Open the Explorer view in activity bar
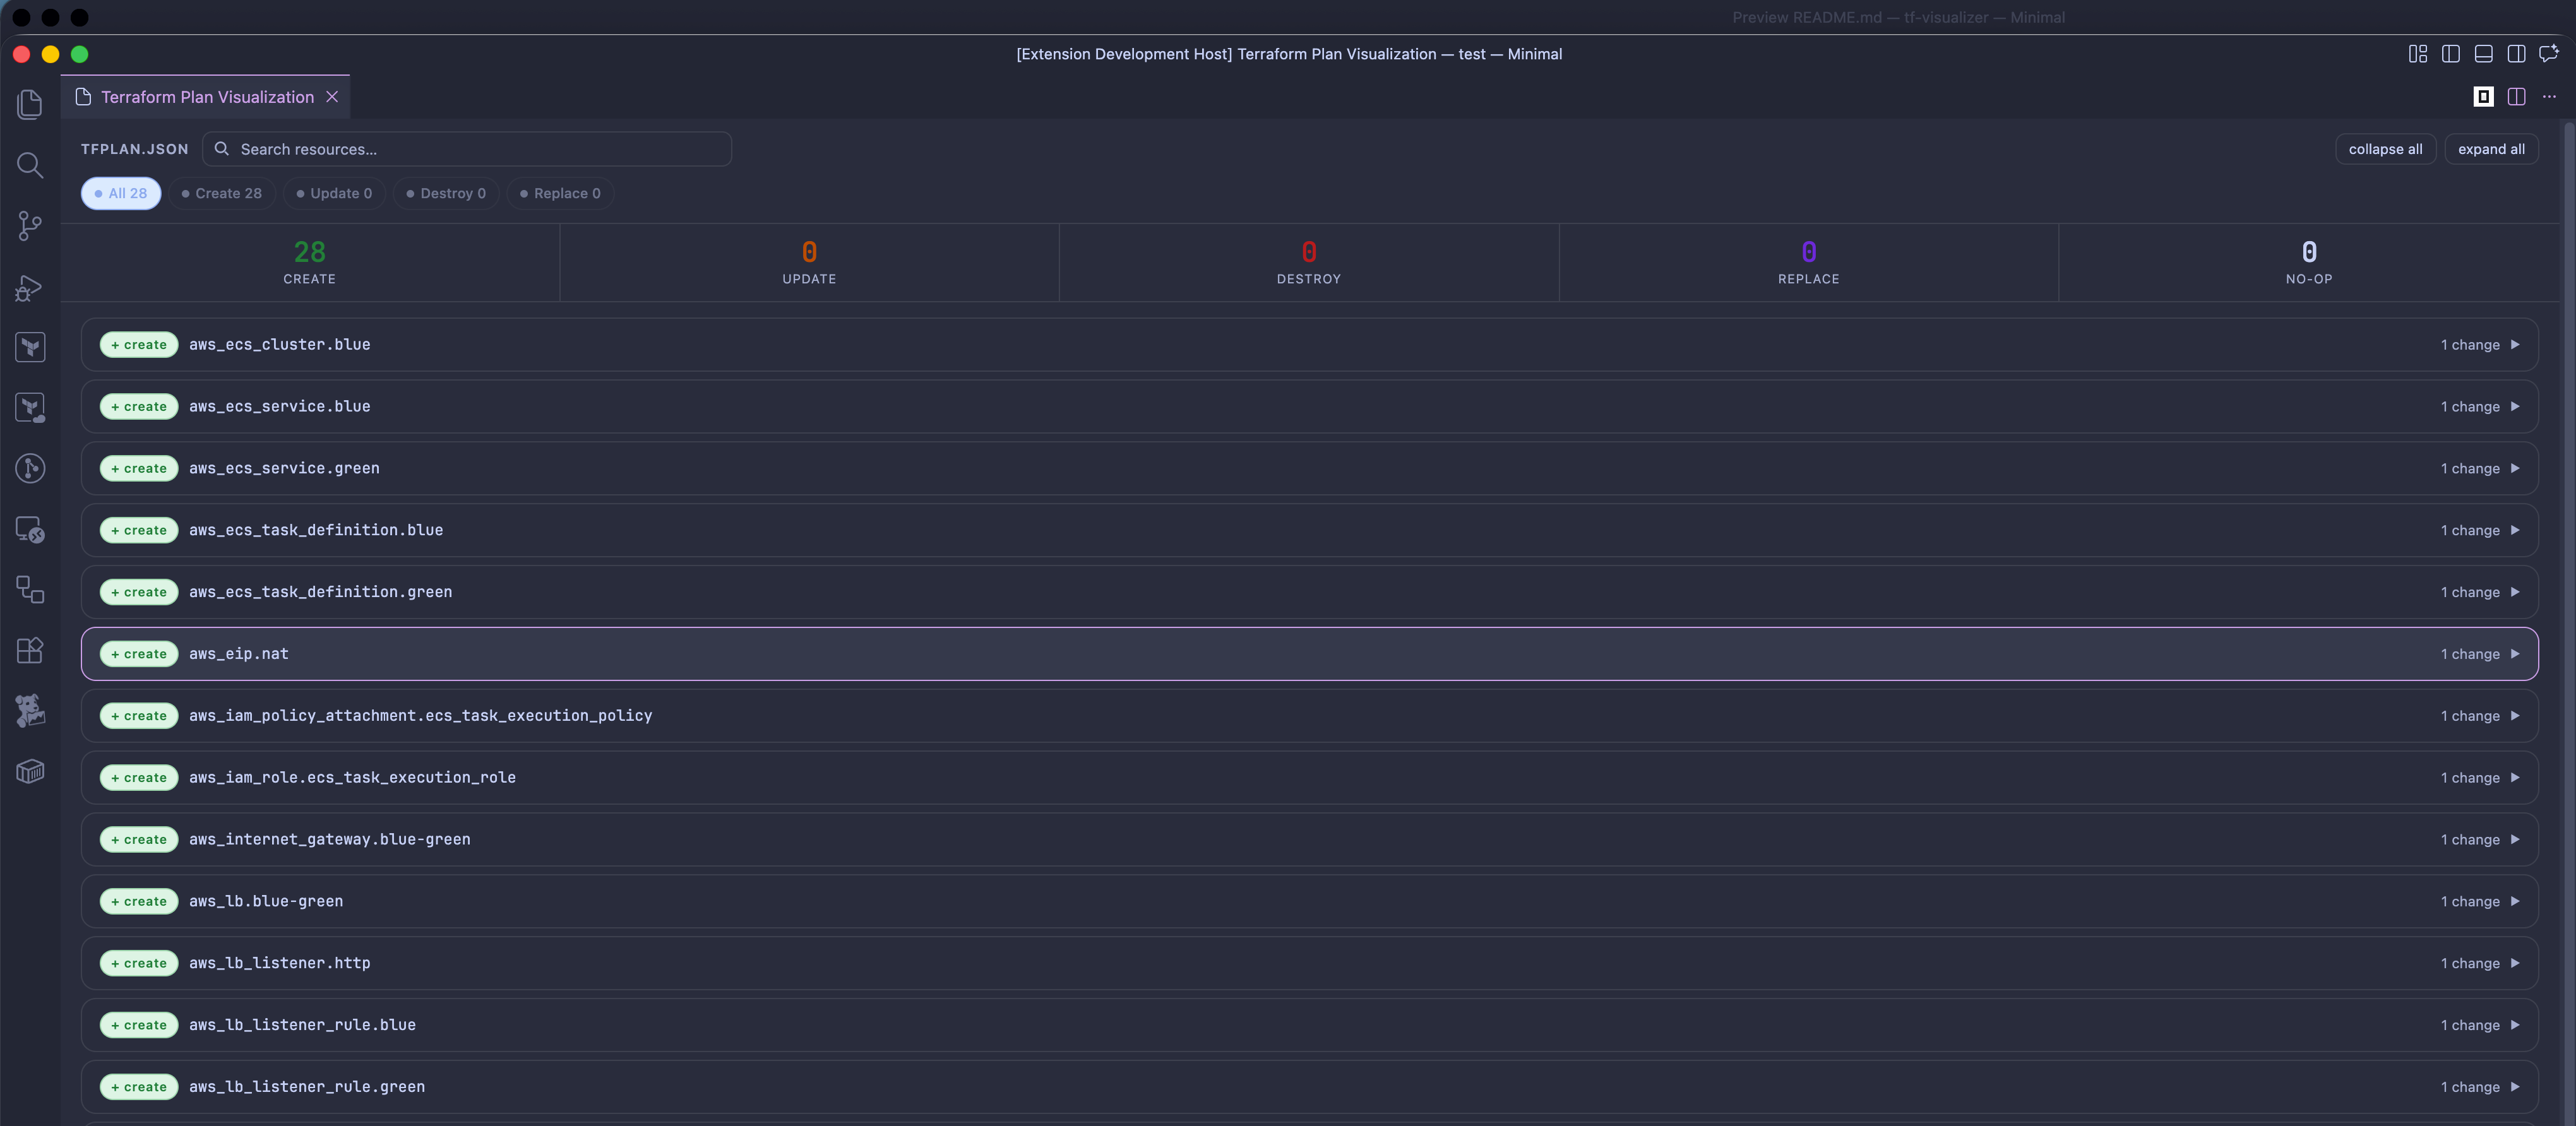2576x1126 pixels. point(30,104)
